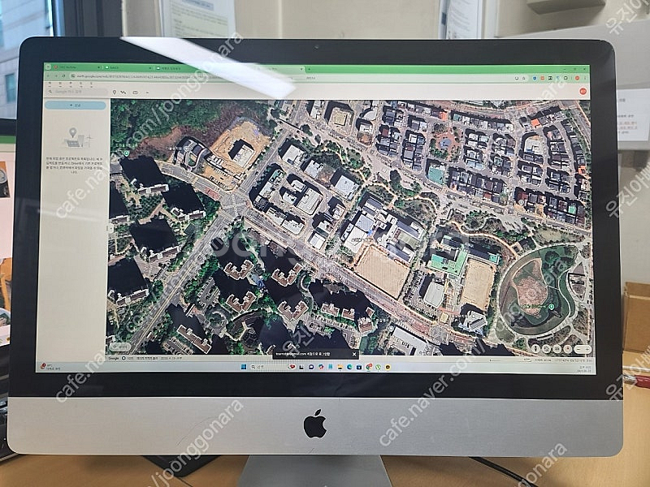Reload the page in Chrome
The width and height of the screenshot is (650, 487).
coord(63,75)
